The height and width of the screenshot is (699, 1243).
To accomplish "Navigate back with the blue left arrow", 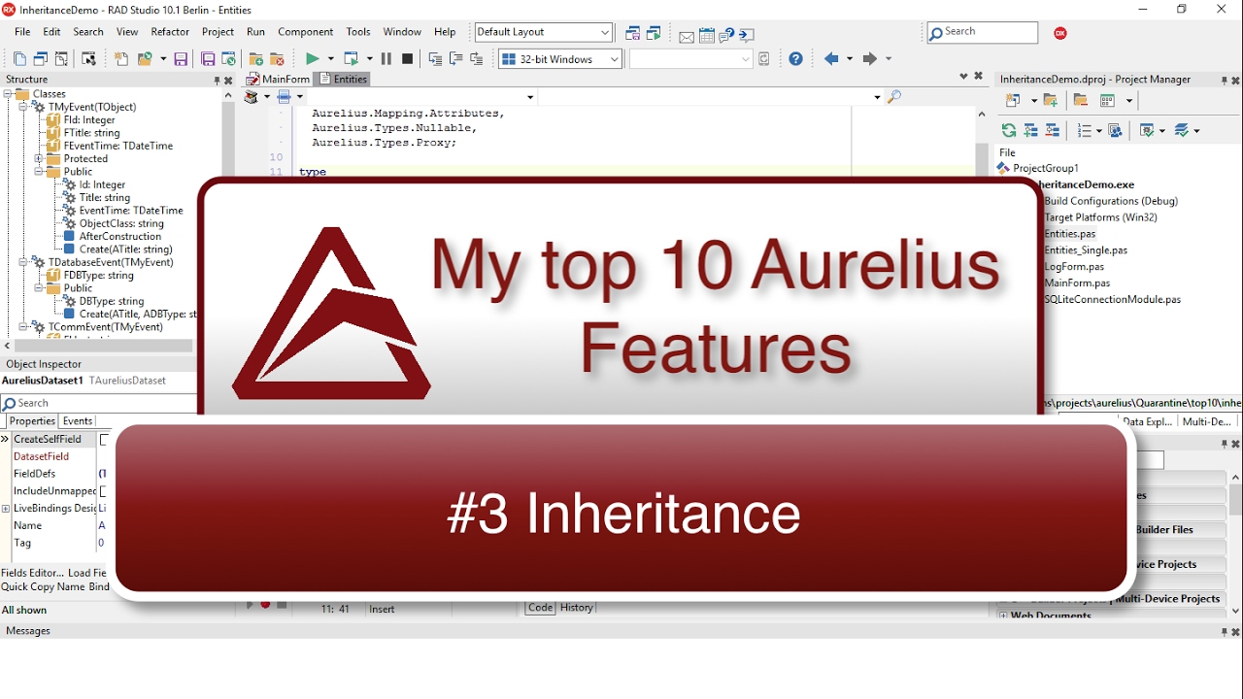I will click(831, 59).
